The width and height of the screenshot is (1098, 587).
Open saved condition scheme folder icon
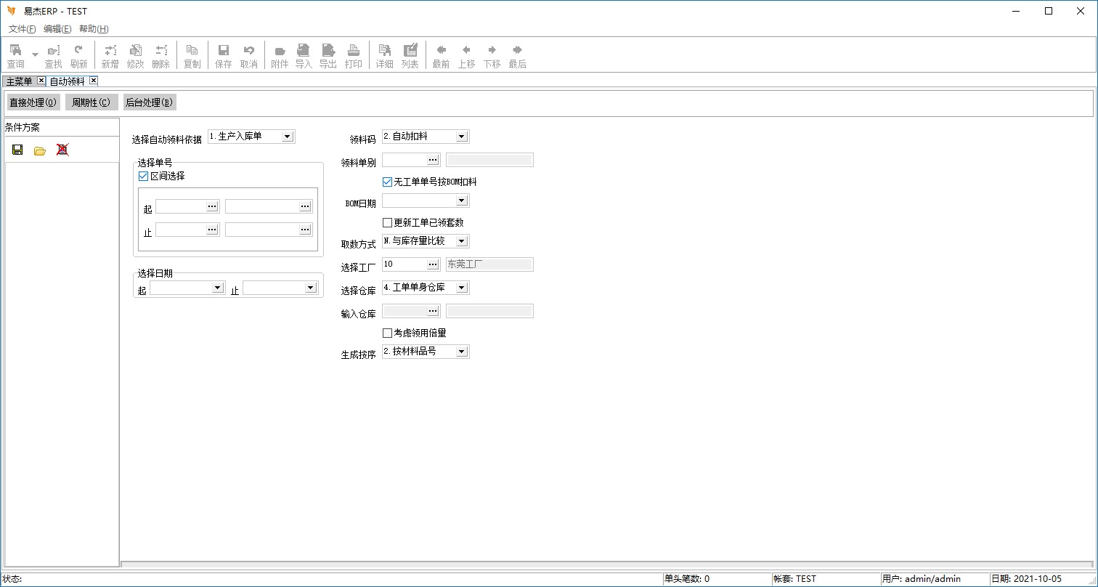(x=40, y=150)
